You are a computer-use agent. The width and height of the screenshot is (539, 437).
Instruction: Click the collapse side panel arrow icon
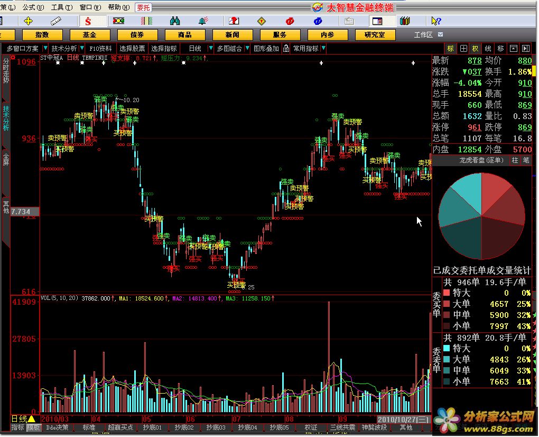coord(526,49)
